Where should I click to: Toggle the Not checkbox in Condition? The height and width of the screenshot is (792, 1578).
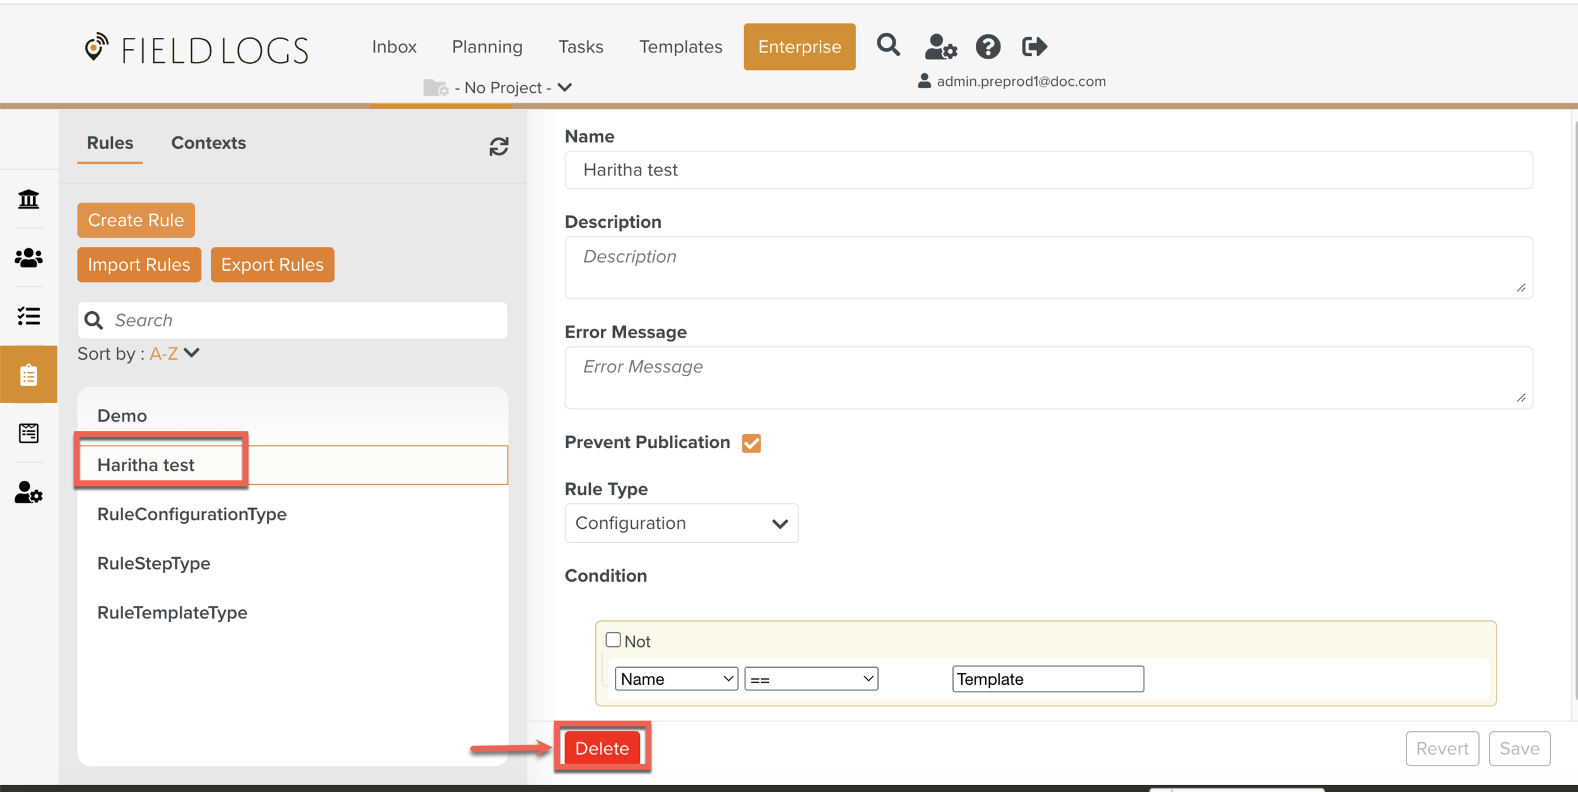coord(613,640)
